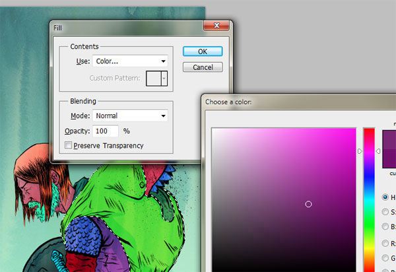
Task: Open the blending Mode dropdown
Action: (x=130, y=116)
